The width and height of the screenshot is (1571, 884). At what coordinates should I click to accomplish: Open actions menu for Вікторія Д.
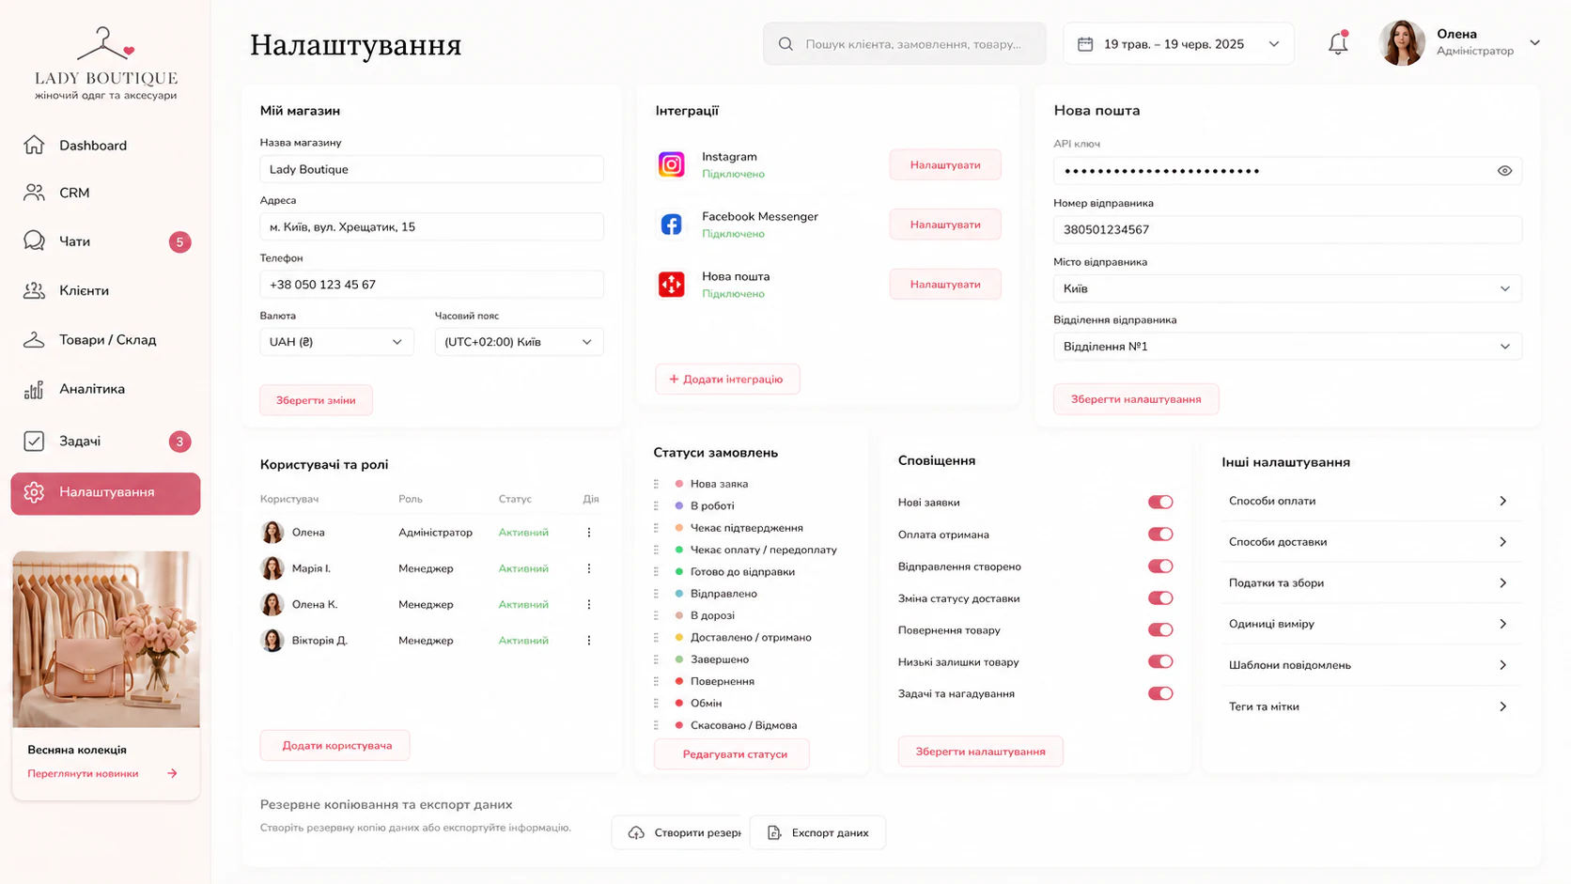(x=589, y=641)
